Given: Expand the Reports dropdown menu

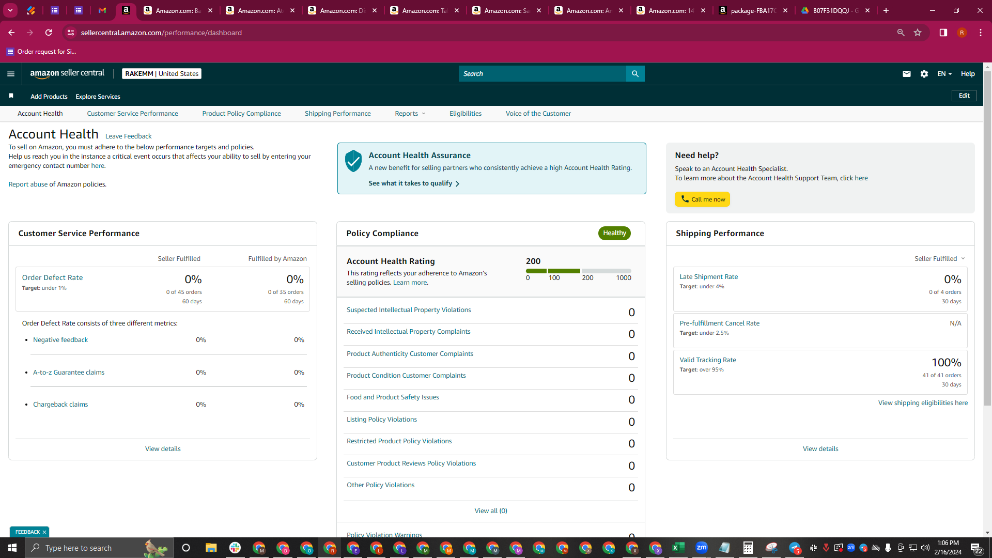Looking at the screenshot, I should pos(410,114).
